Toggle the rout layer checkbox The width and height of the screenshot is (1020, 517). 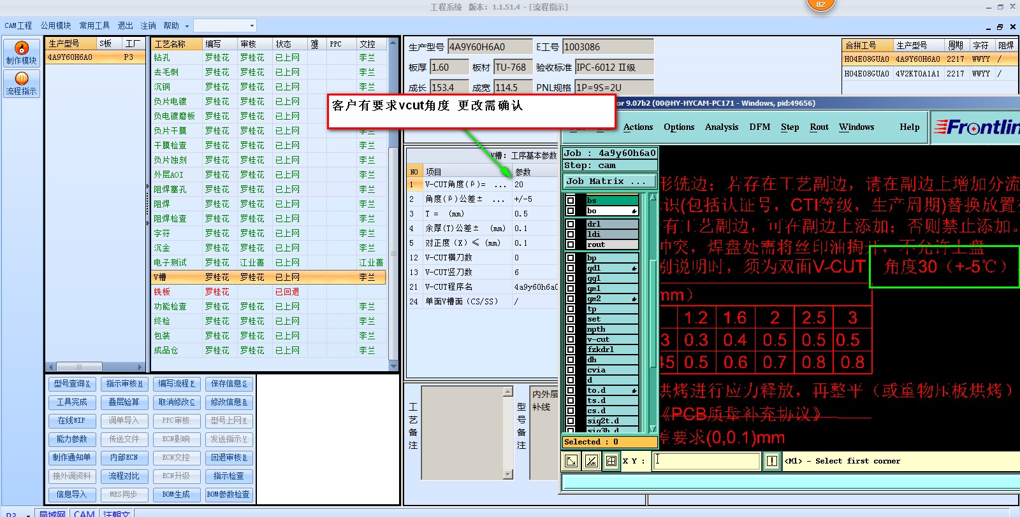point(571,244)
